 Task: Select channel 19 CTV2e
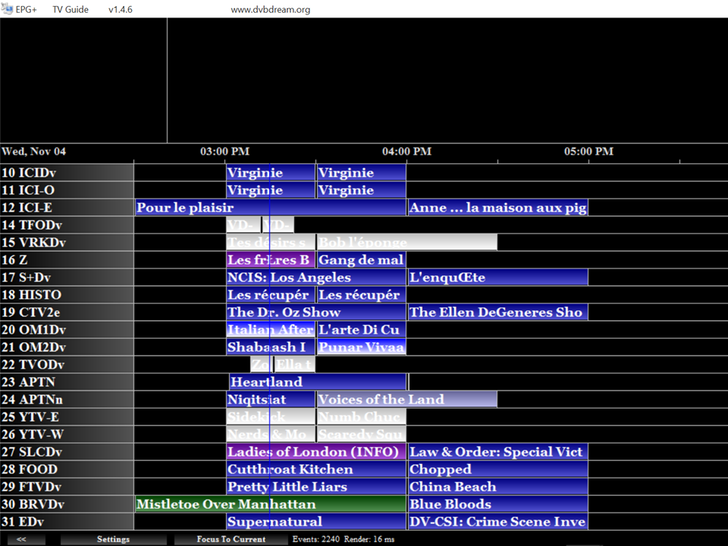point(67,312)
